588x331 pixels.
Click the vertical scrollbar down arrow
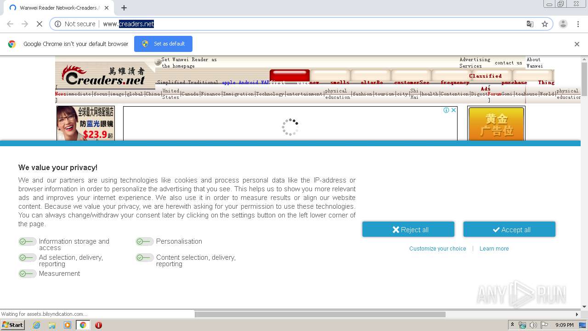tap(584, 306)
